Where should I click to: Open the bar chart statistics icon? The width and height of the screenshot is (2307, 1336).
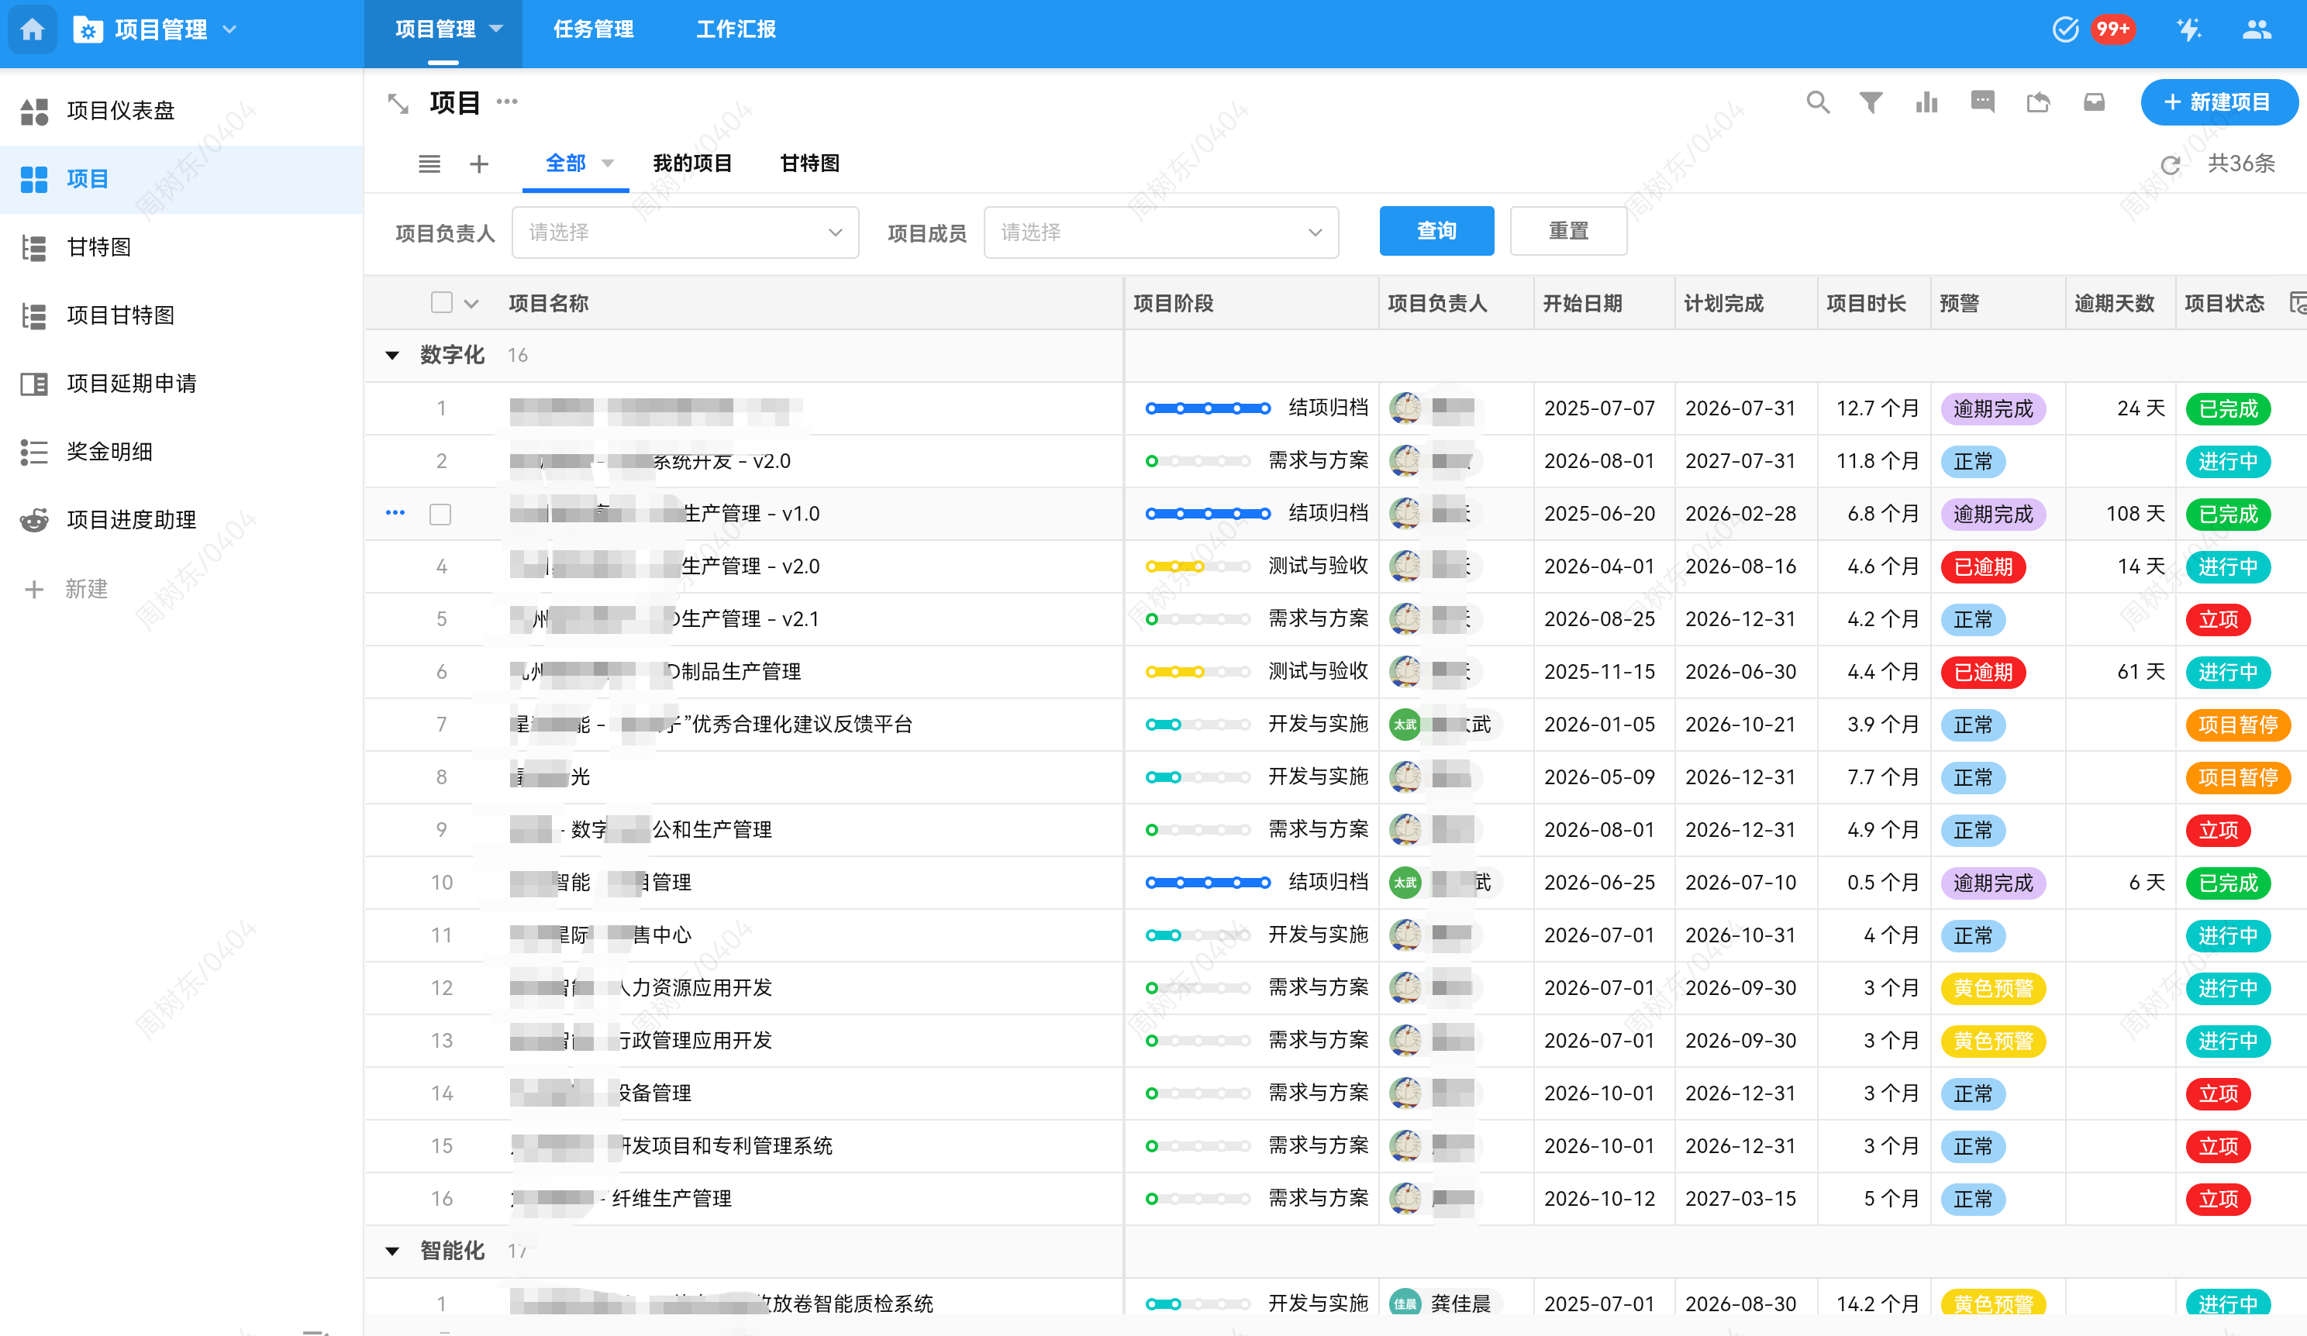1927,102
